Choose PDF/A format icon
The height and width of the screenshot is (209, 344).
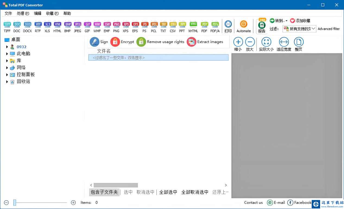(x=215, y=27)
